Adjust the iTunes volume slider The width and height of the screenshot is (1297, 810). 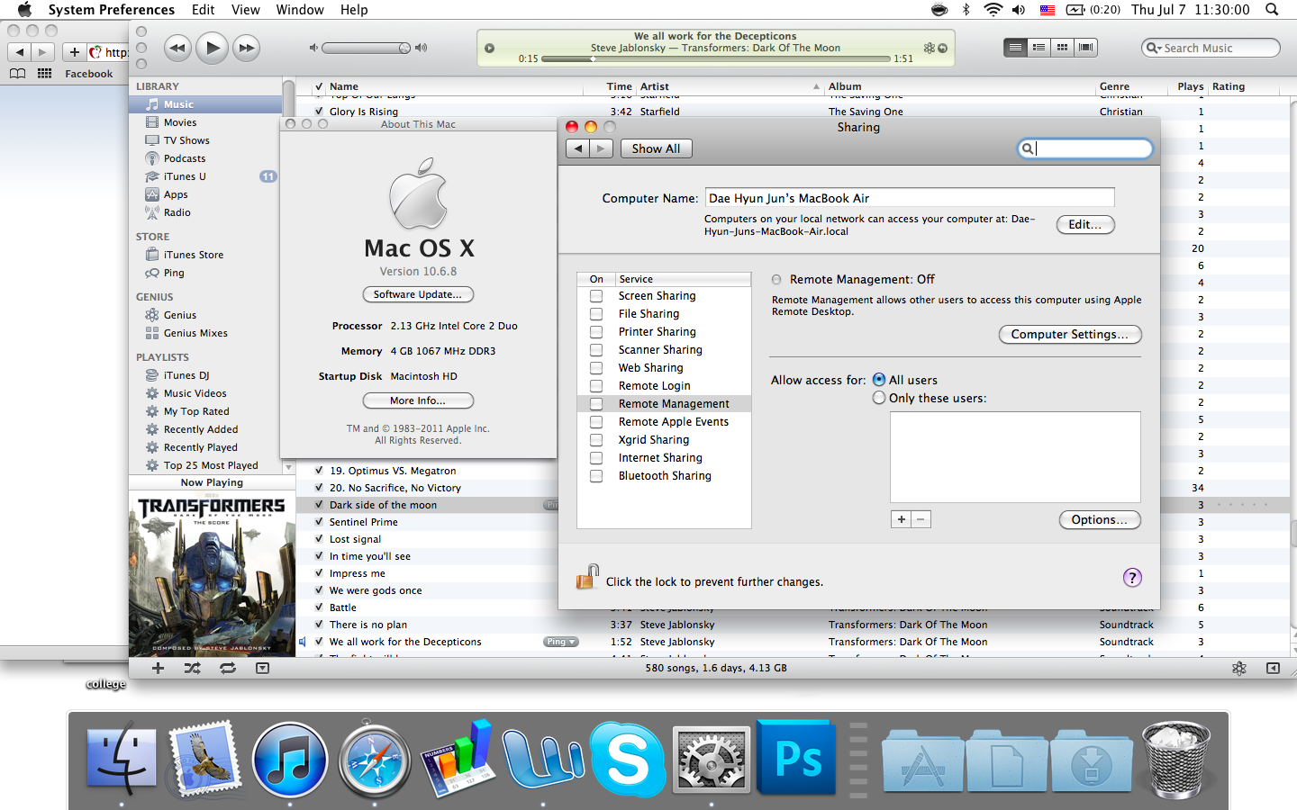366,48
